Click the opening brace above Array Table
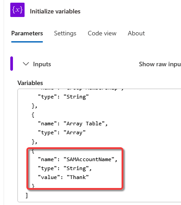This screenshot has height=205, width=181. (33, 115)
